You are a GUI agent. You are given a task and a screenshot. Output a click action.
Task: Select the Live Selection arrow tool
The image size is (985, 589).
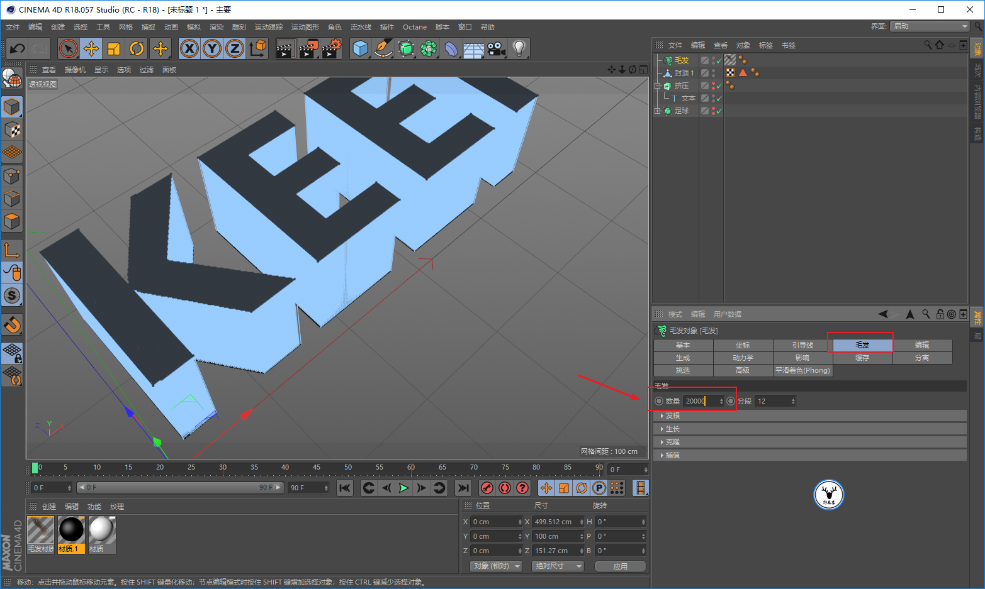[69, 48]
